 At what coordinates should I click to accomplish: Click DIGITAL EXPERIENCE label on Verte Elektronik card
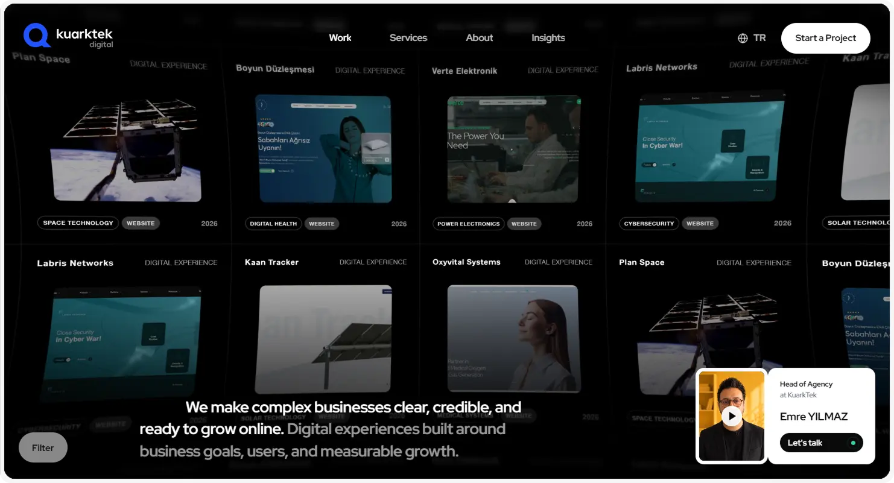563,70
